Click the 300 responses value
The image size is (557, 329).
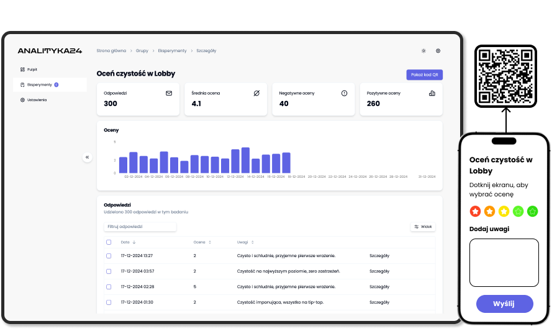(111, 103)
